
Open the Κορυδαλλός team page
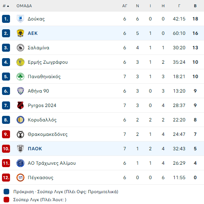tap(42, 120)
